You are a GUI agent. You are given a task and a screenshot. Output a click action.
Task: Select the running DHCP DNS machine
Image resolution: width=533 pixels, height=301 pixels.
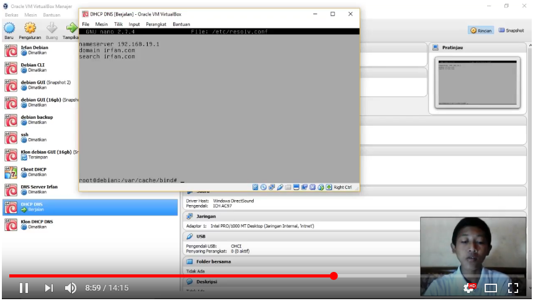(90, 207)
